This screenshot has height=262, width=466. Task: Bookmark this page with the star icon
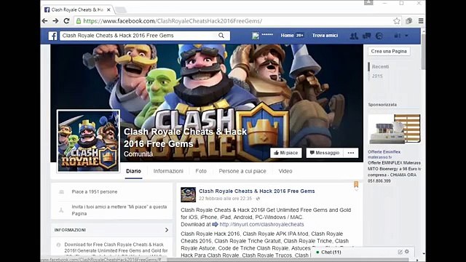(397, 21)
